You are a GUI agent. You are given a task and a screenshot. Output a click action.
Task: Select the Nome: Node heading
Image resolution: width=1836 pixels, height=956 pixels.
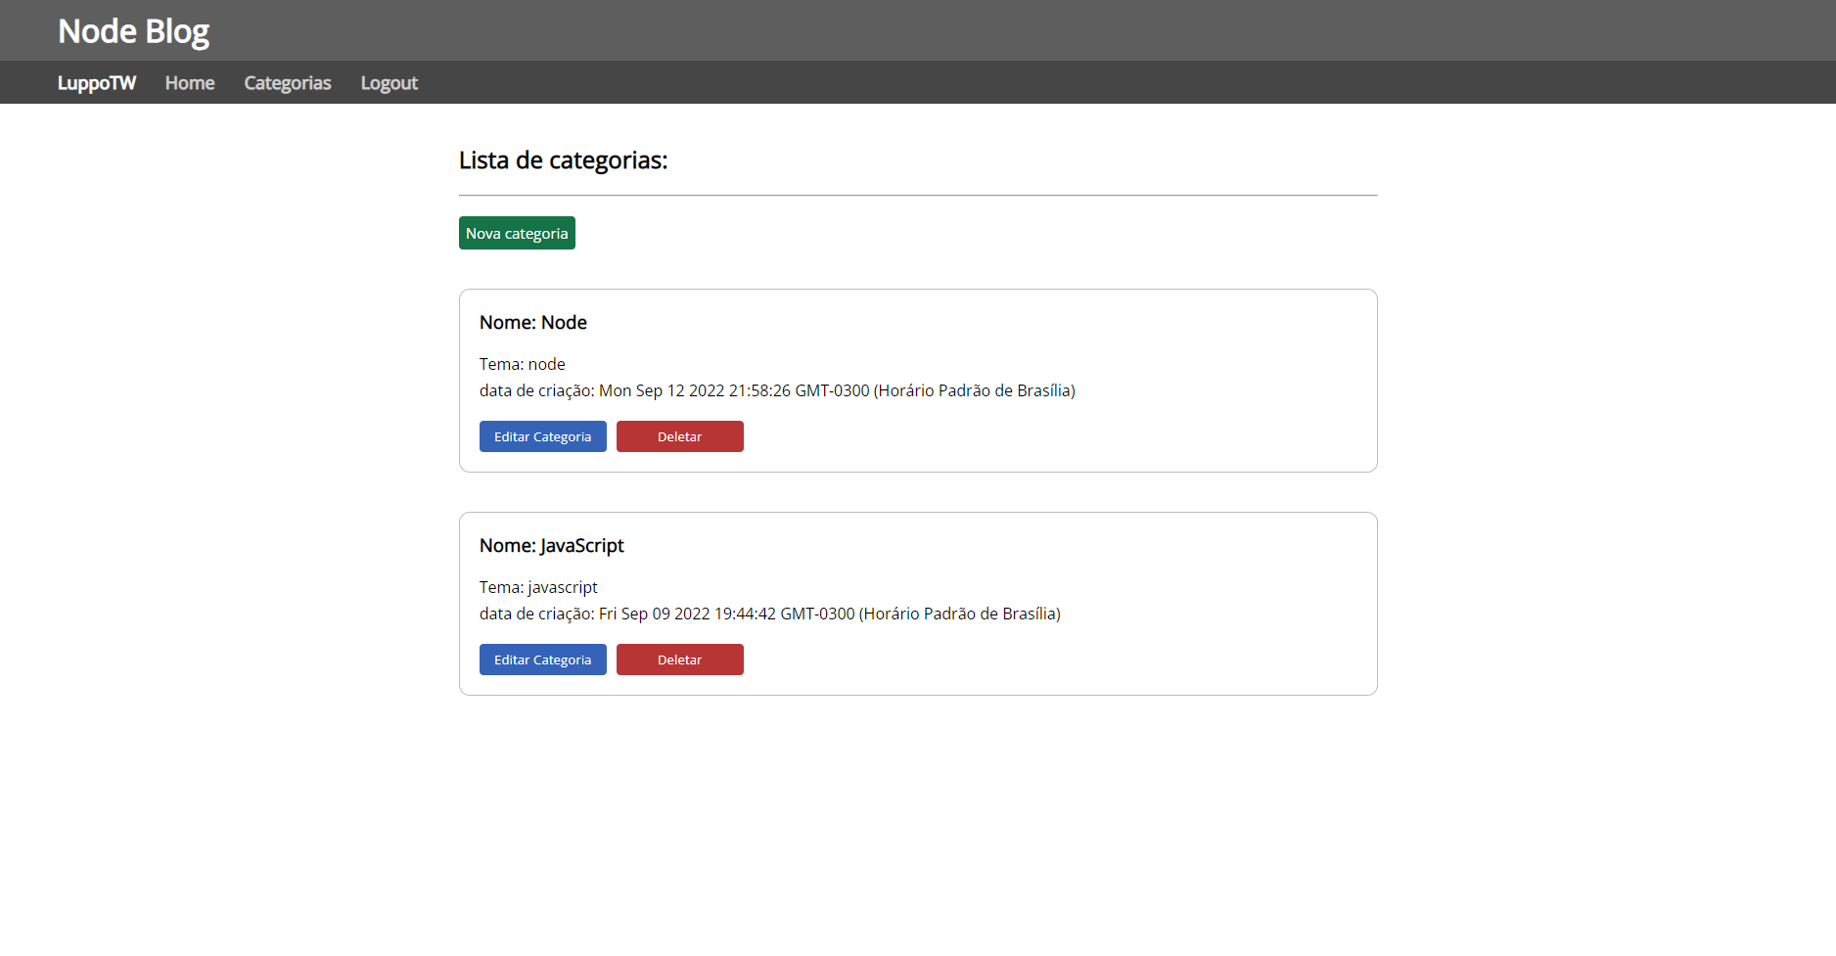click(x=533, y=321)
